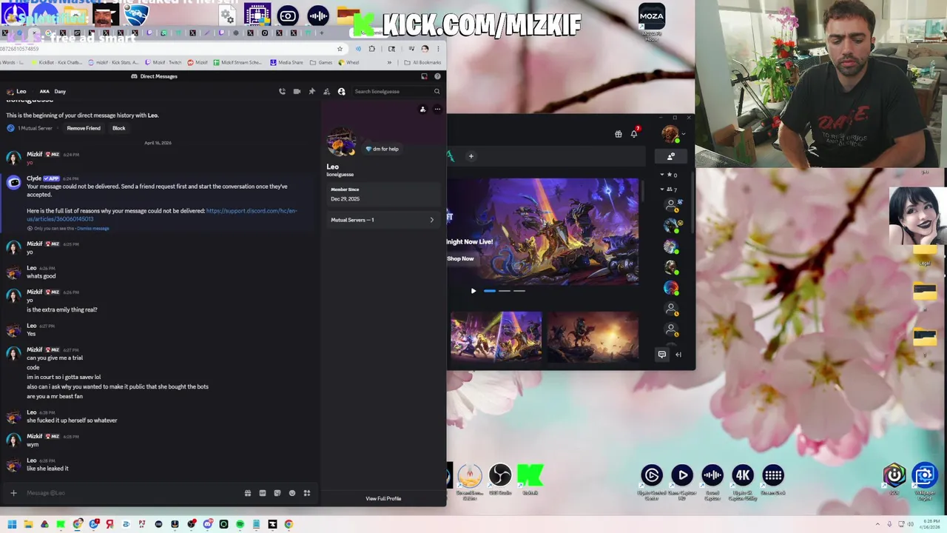Open the apps icon in message bar
The width and height of the screenshot is (947, 533).
tap(307, 493)
